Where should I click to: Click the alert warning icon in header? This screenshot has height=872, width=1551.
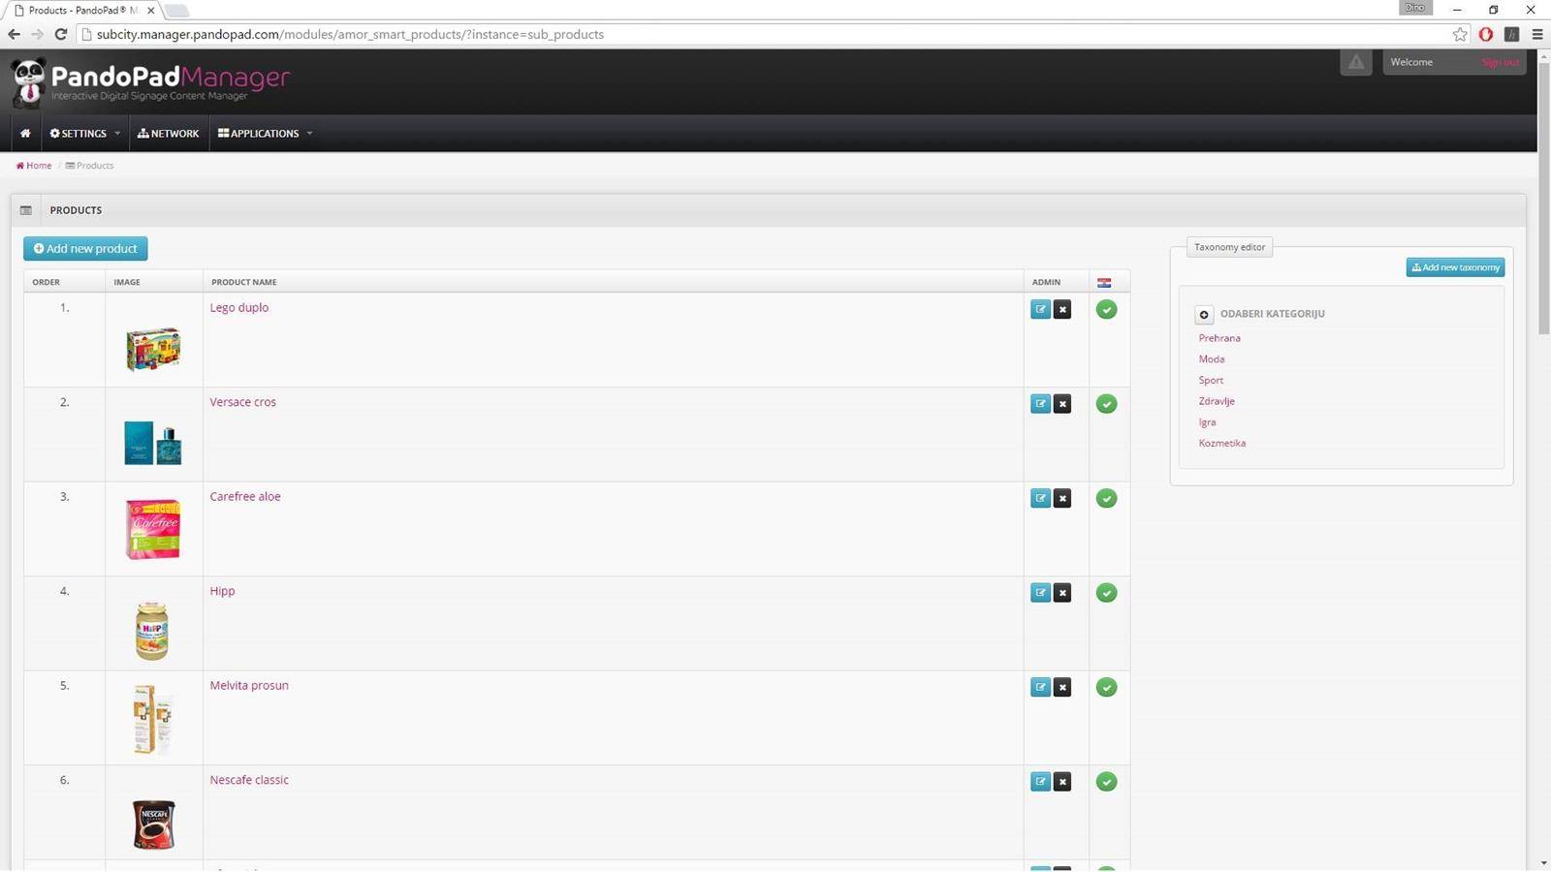(1356, 62)
